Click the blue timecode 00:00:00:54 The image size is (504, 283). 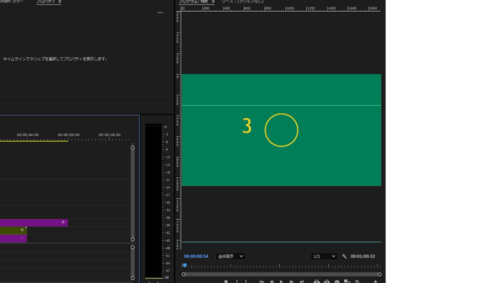click(x=196, y=256)
